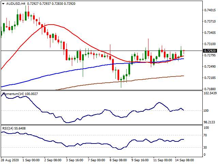Click the Momentum(14) 100.0027 indicator label
The image size is (218, 164).
click(x=20, y=94)
